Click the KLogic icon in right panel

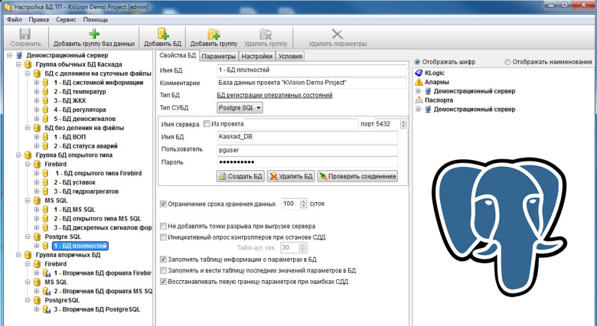pyautogui.click(x=419, y=73)
